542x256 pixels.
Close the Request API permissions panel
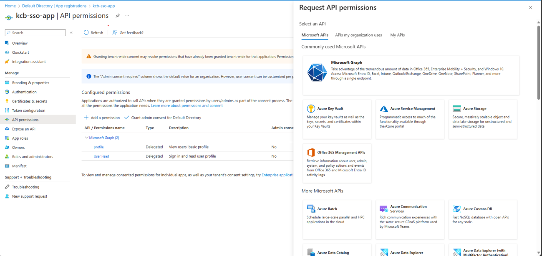coord(530,8)
